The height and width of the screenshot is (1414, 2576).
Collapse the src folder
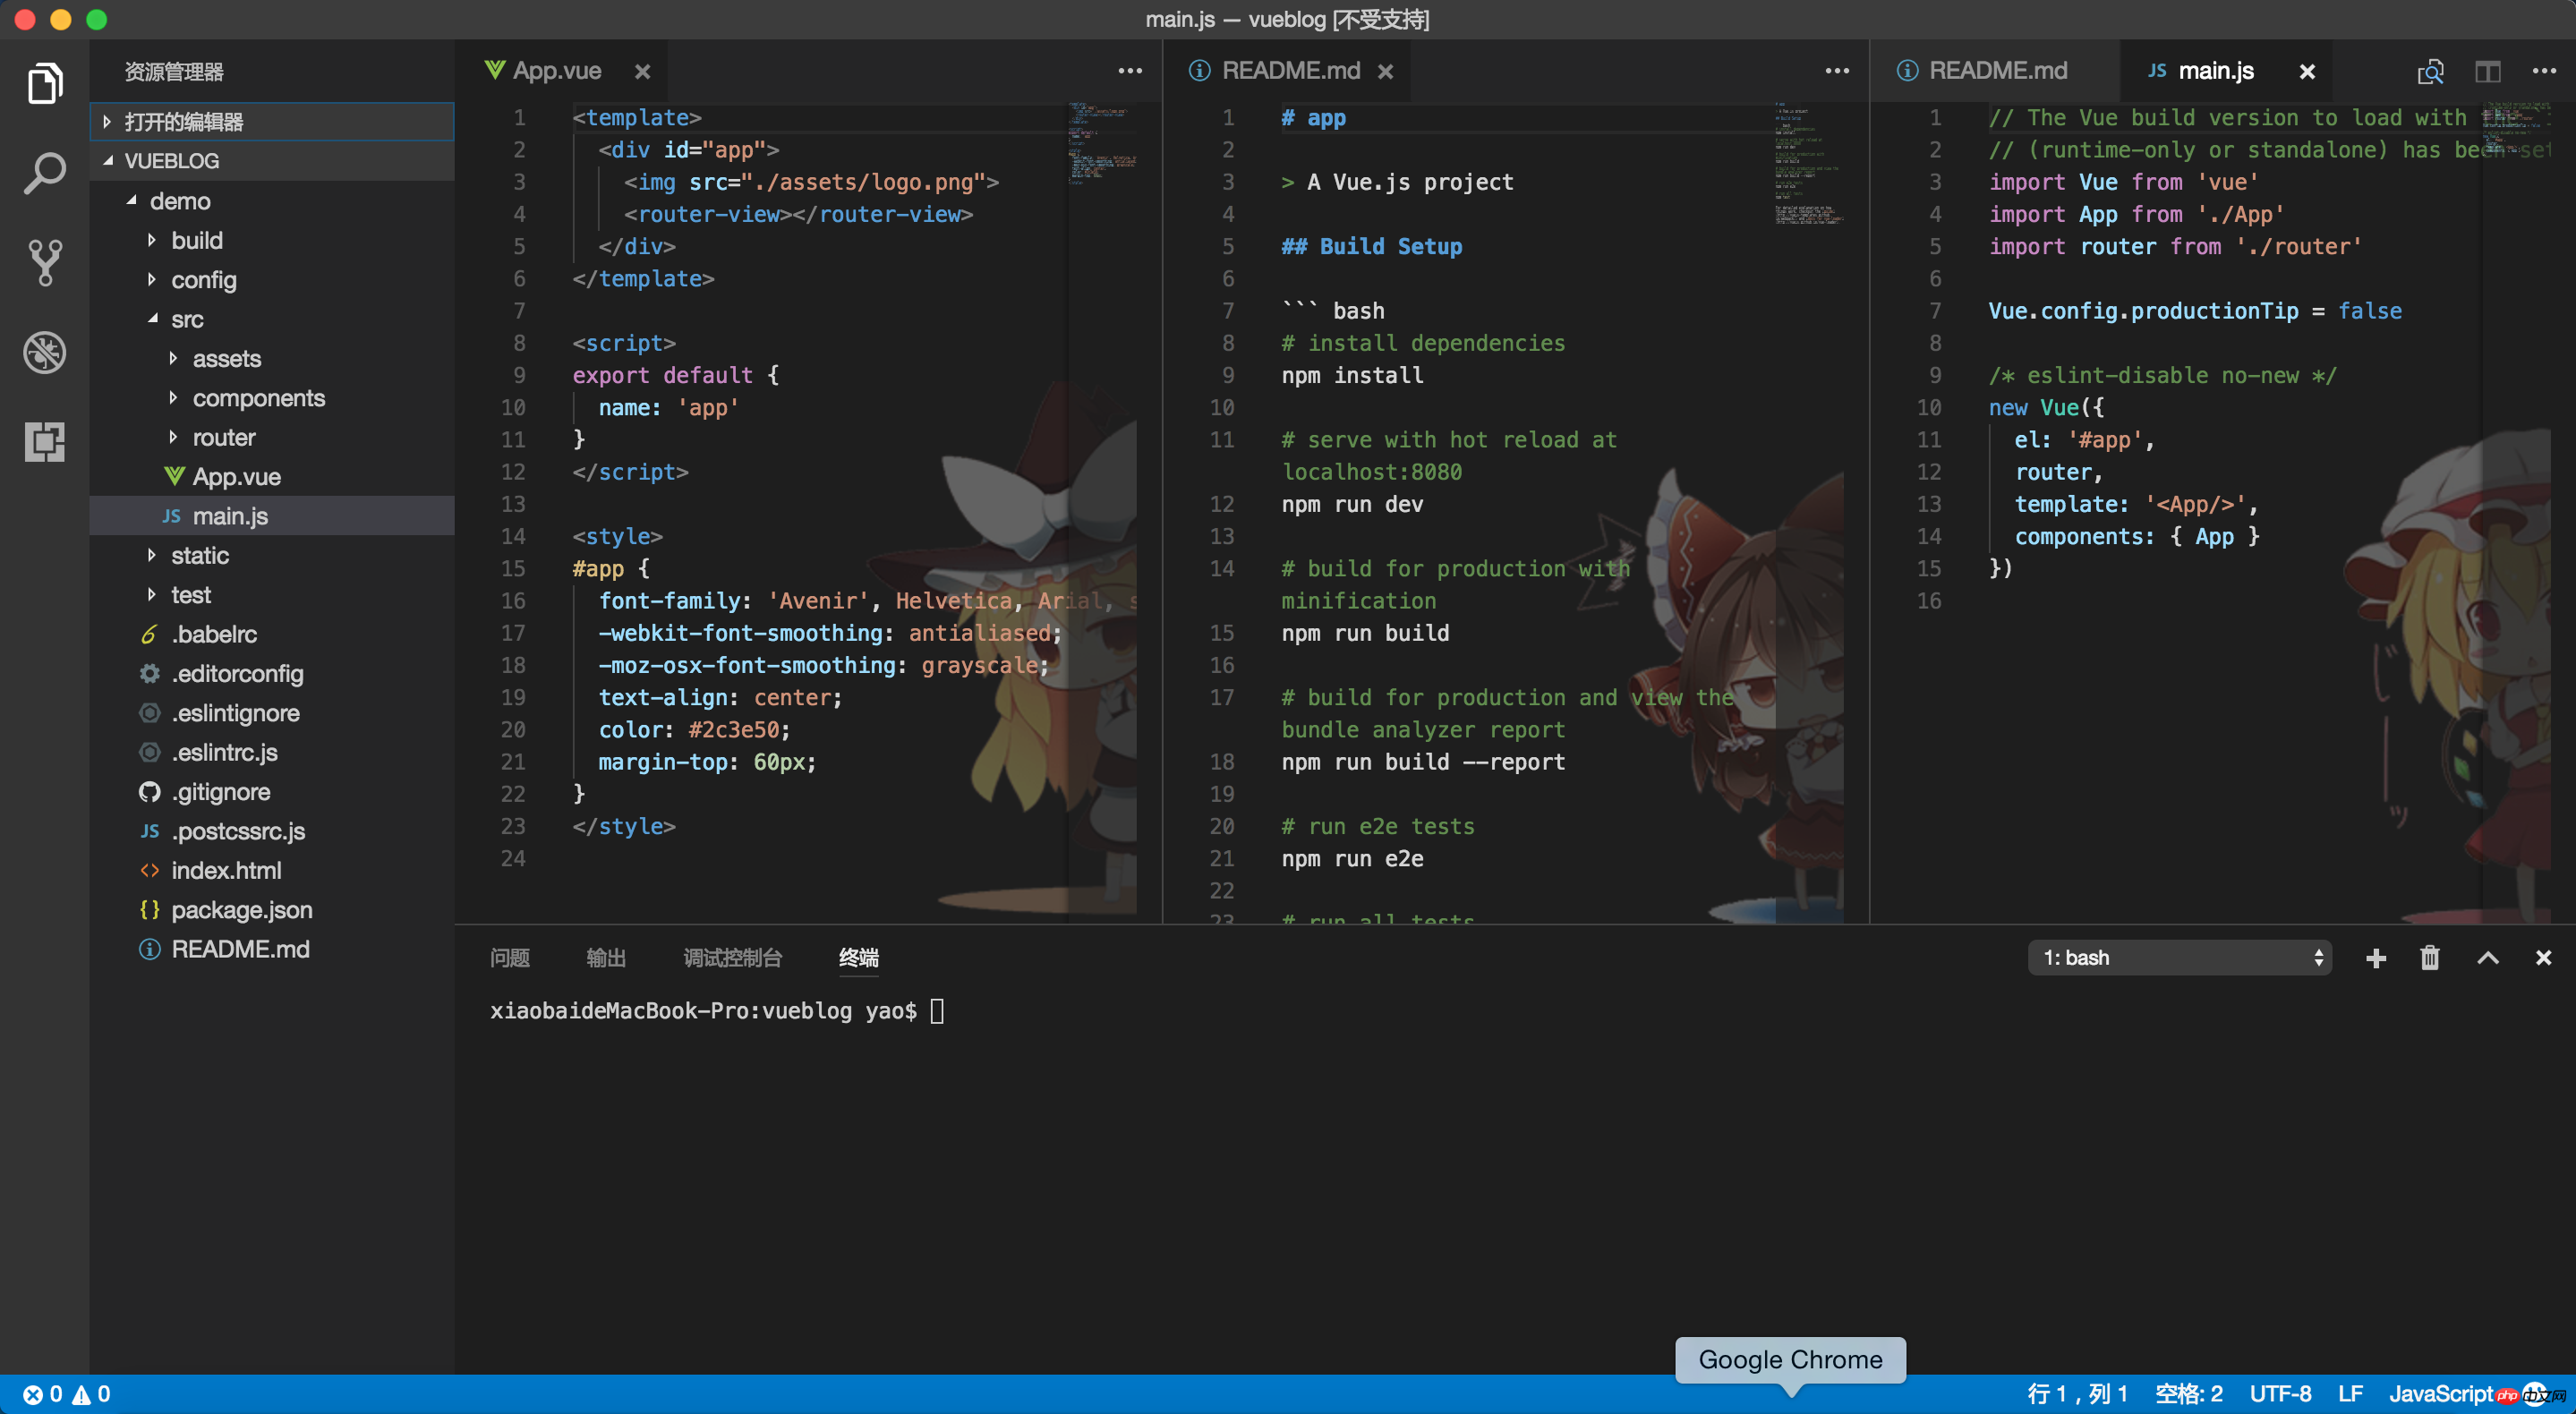coord(152,319)
